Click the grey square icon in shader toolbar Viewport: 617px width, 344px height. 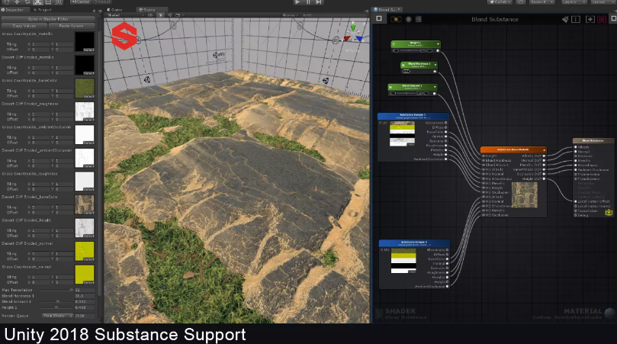pos(418,19)
